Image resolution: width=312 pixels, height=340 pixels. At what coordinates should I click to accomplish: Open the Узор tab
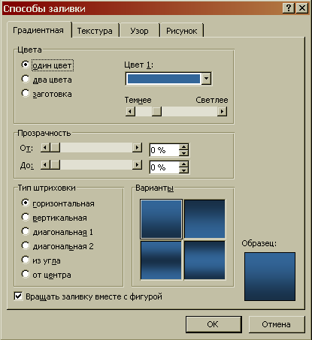(139, 31)
